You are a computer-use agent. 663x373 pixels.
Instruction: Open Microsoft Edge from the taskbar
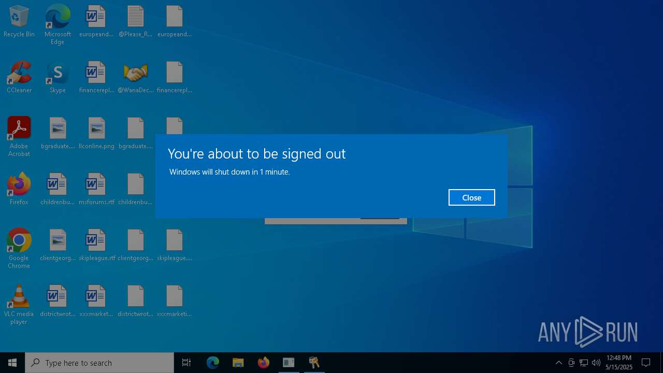click(212, 363)
